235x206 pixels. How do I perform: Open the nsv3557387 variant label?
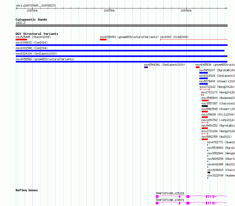pyautogui.click(x=218, y=103)
